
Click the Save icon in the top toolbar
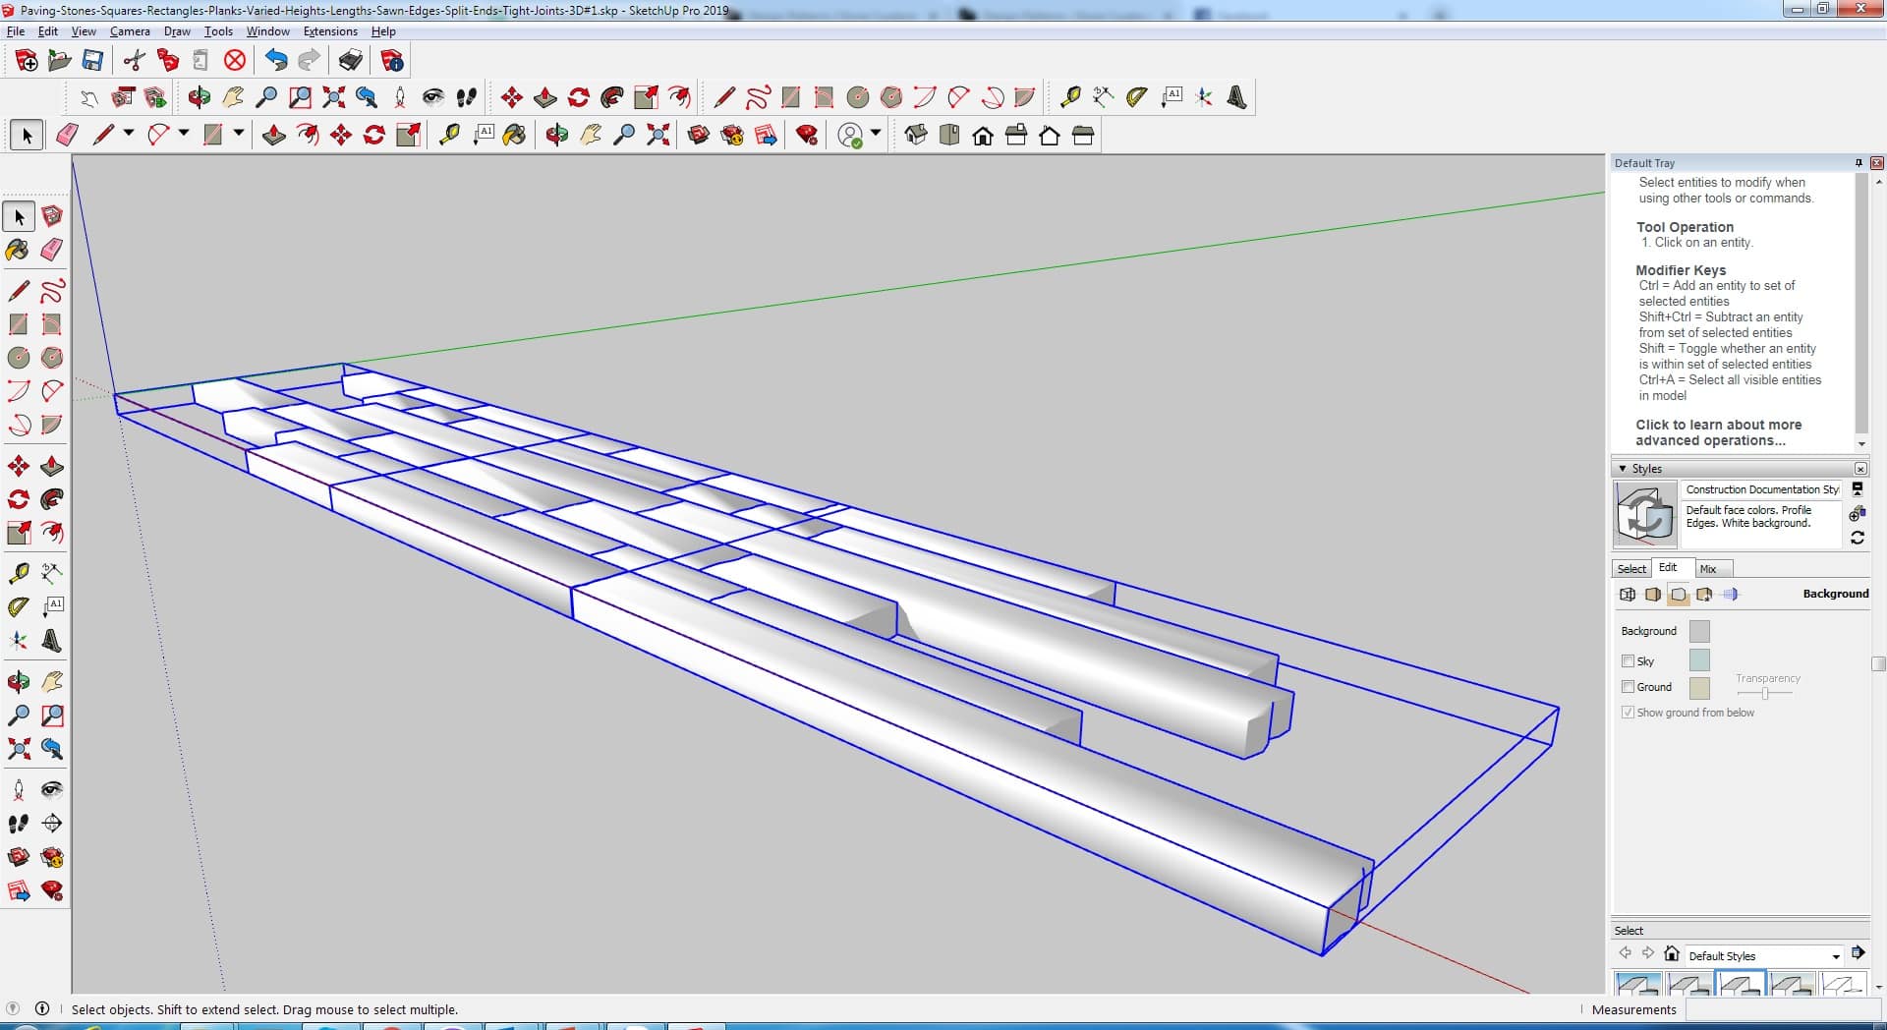click(92, 61)
